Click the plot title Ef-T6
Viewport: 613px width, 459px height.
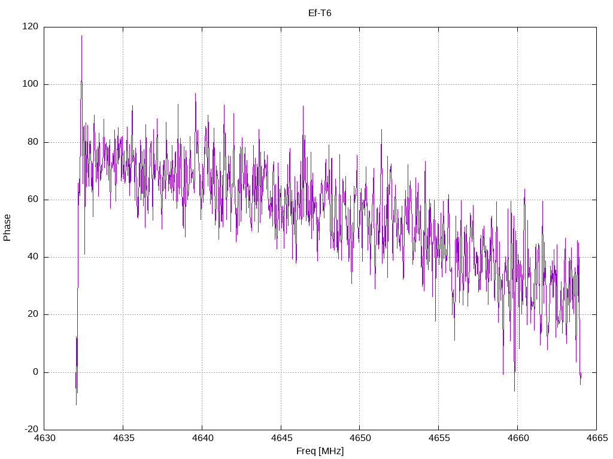pos(320,13)
